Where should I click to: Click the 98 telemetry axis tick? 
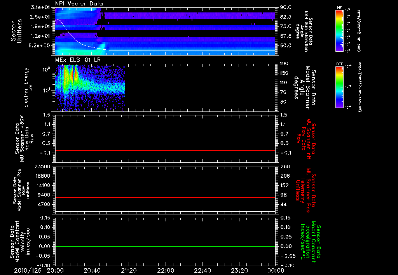283,195
